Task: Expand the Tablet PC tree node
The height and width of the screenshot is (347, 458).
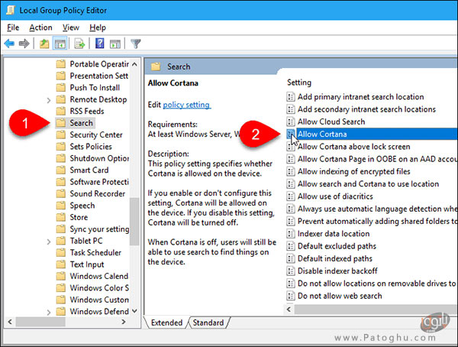Action: coord(49,242)
